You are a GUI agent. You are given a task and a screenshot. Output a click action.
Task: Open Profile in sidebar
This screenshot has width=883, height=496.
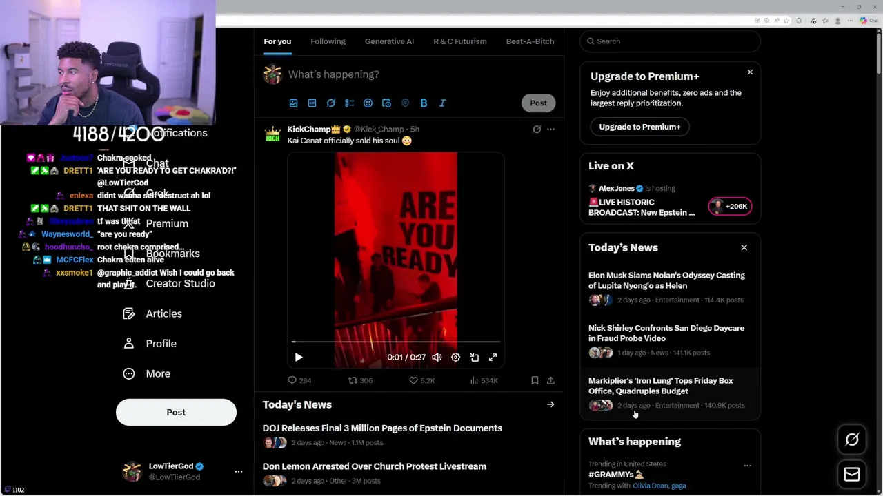click(150, 344)
